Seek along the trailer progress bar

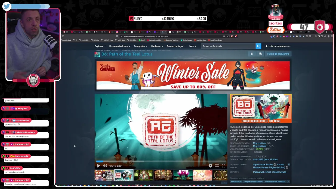pos(161,161)
